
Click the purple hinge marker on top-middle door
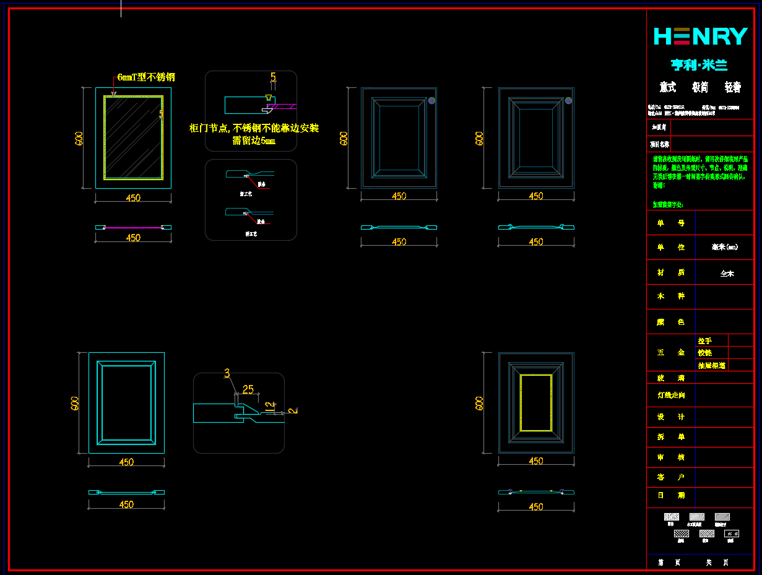pos(431,100)
